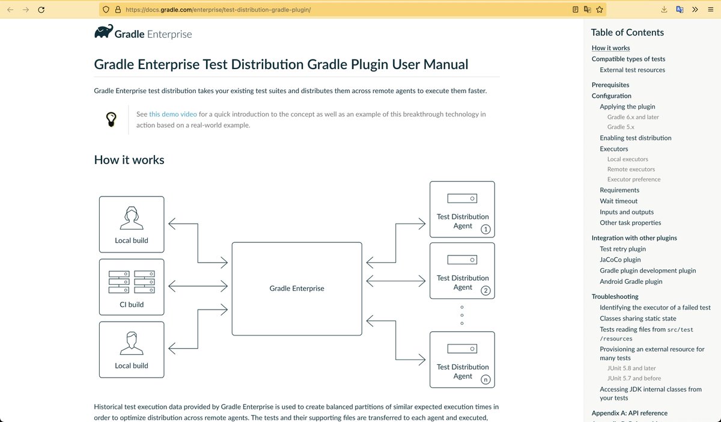Click the 'How it works' page heading
The image size is (721, 422).
(129, 160)
